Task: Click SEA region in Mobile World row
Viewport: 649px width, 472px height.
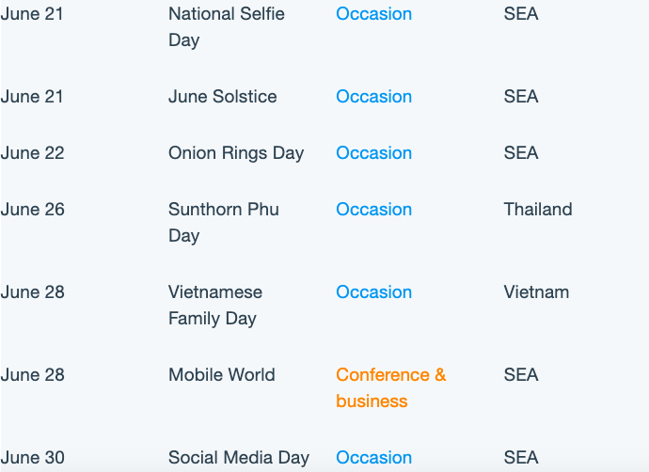Action: tap(521, 375)
